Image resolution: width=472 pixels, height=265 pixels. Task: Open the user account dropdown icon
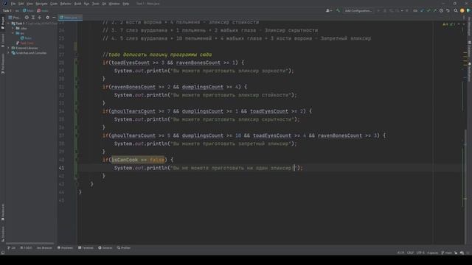point(329,10)
